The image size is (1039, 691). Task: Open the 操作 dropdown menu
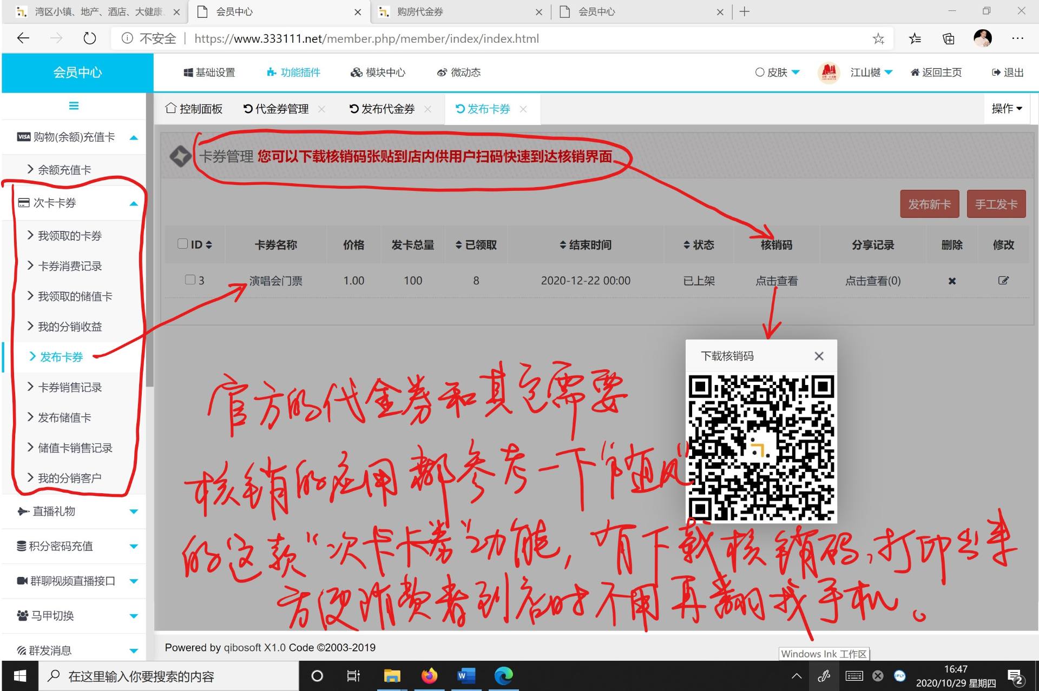point(1007,109)
